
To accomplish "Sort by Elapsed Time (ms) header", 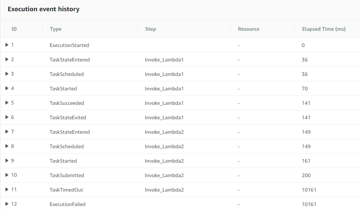I will coord(324,29).
